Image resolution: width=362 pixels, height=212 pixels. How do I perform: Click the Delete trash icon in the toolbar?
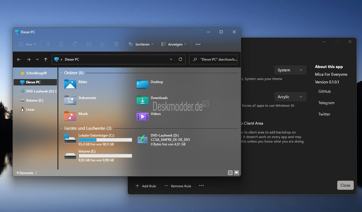[x=116, y=44]
